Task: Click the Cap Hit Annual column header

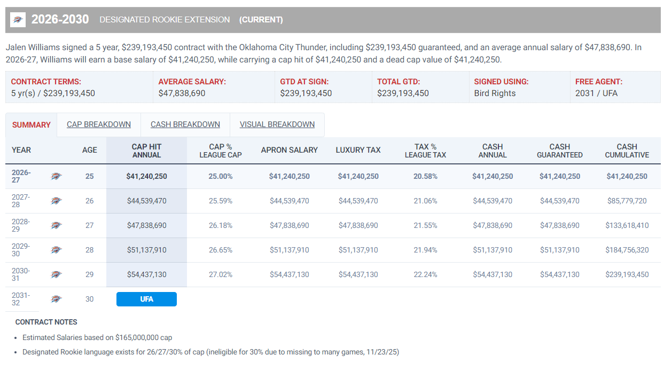Action: [x=146, y=151]
